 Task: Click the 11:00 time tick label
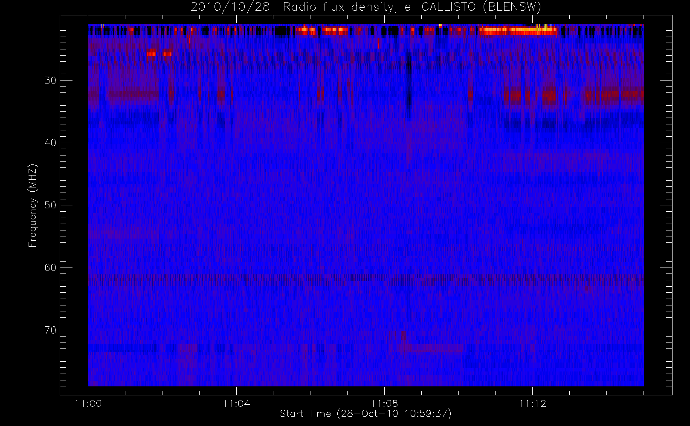pyautogui.click(x=88, y=403)
